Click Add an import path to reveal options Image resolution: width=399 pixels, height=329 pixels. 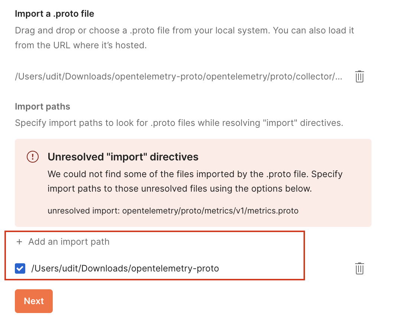[69, 242]
